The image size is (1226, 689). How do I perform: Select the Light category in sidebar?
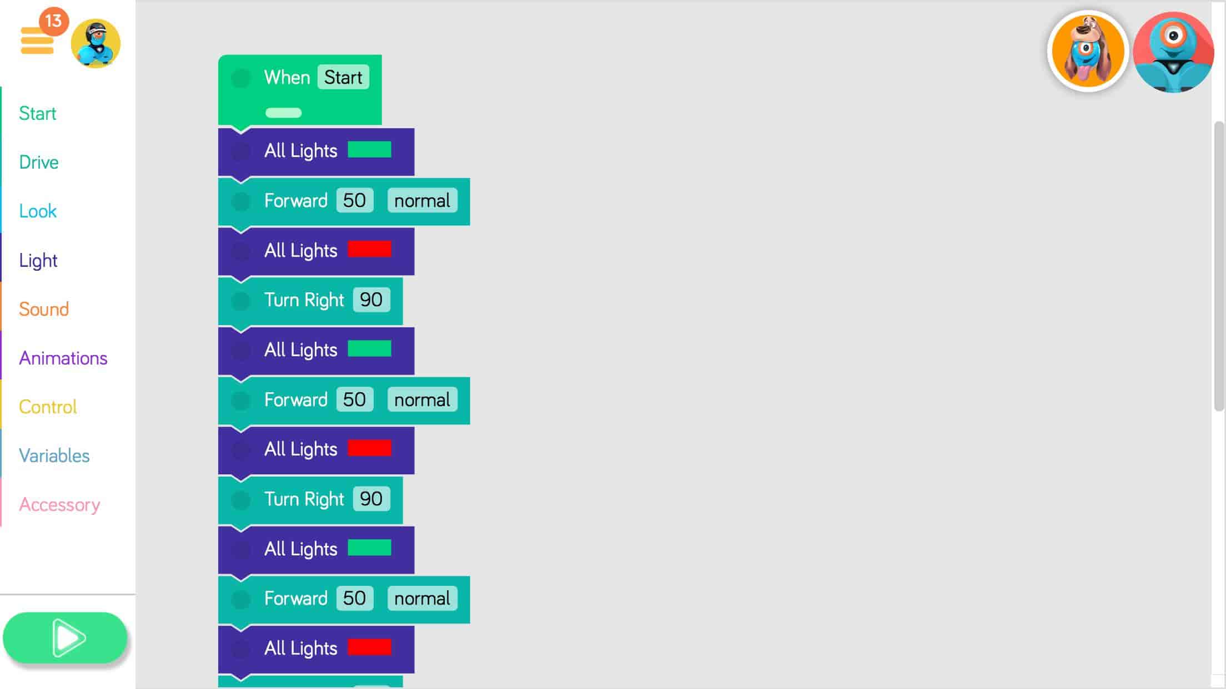coord(39,260)
